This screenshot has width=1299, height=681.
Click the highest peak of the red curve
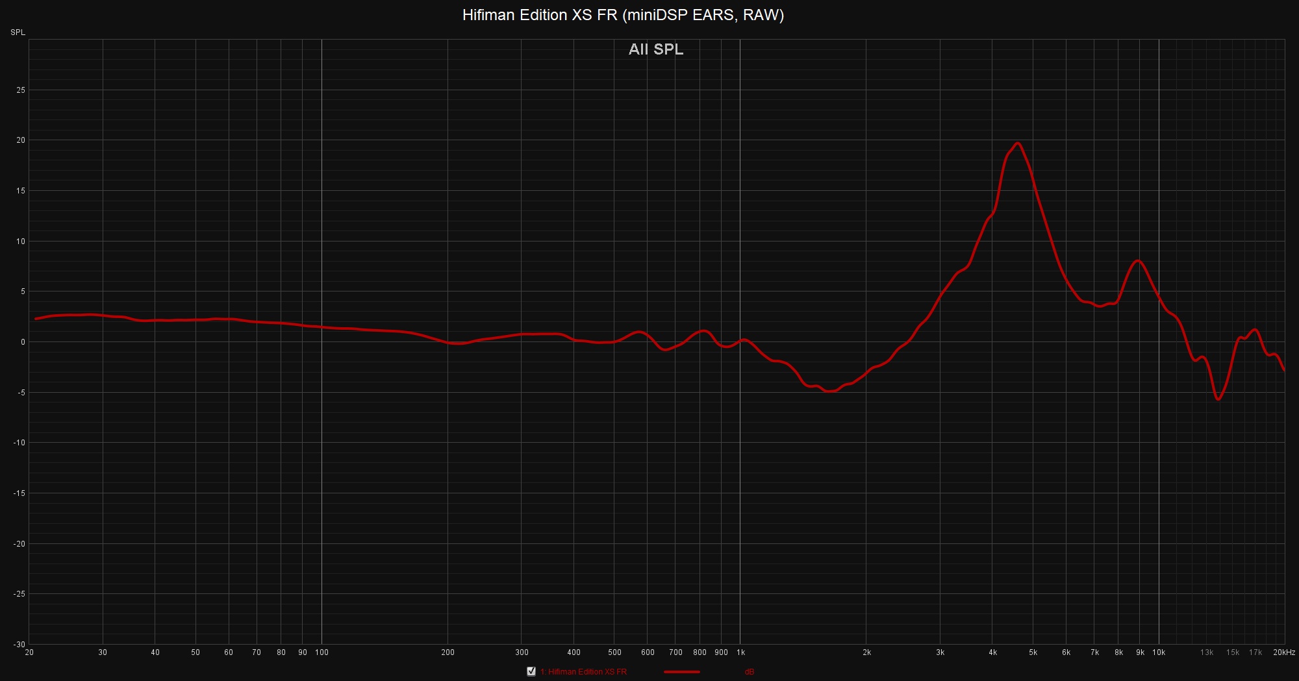click(x=1017, y=143)
